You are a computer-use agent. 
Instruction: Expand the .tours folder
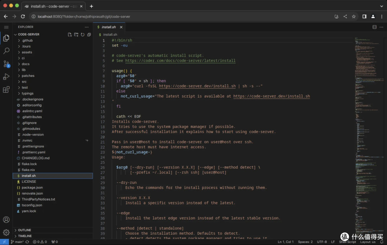(x=53, y=46)
